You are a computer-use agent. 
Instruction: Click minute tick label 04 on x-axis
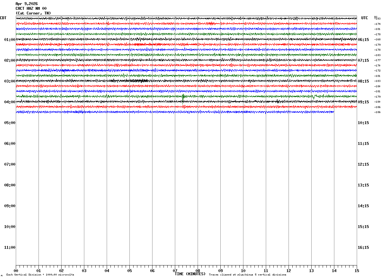pyautogui.click(x=107, y=270)
